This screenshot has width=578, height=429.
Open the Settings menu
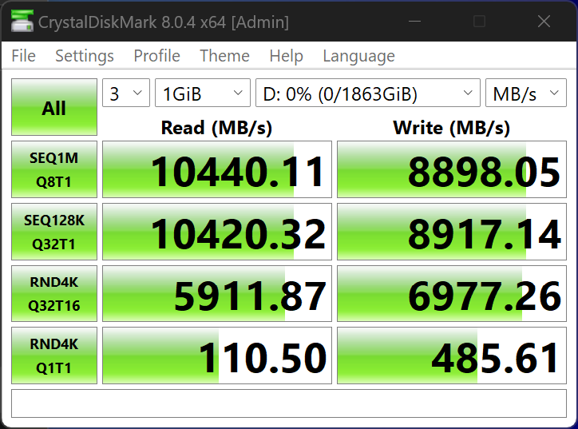point(85,56)
